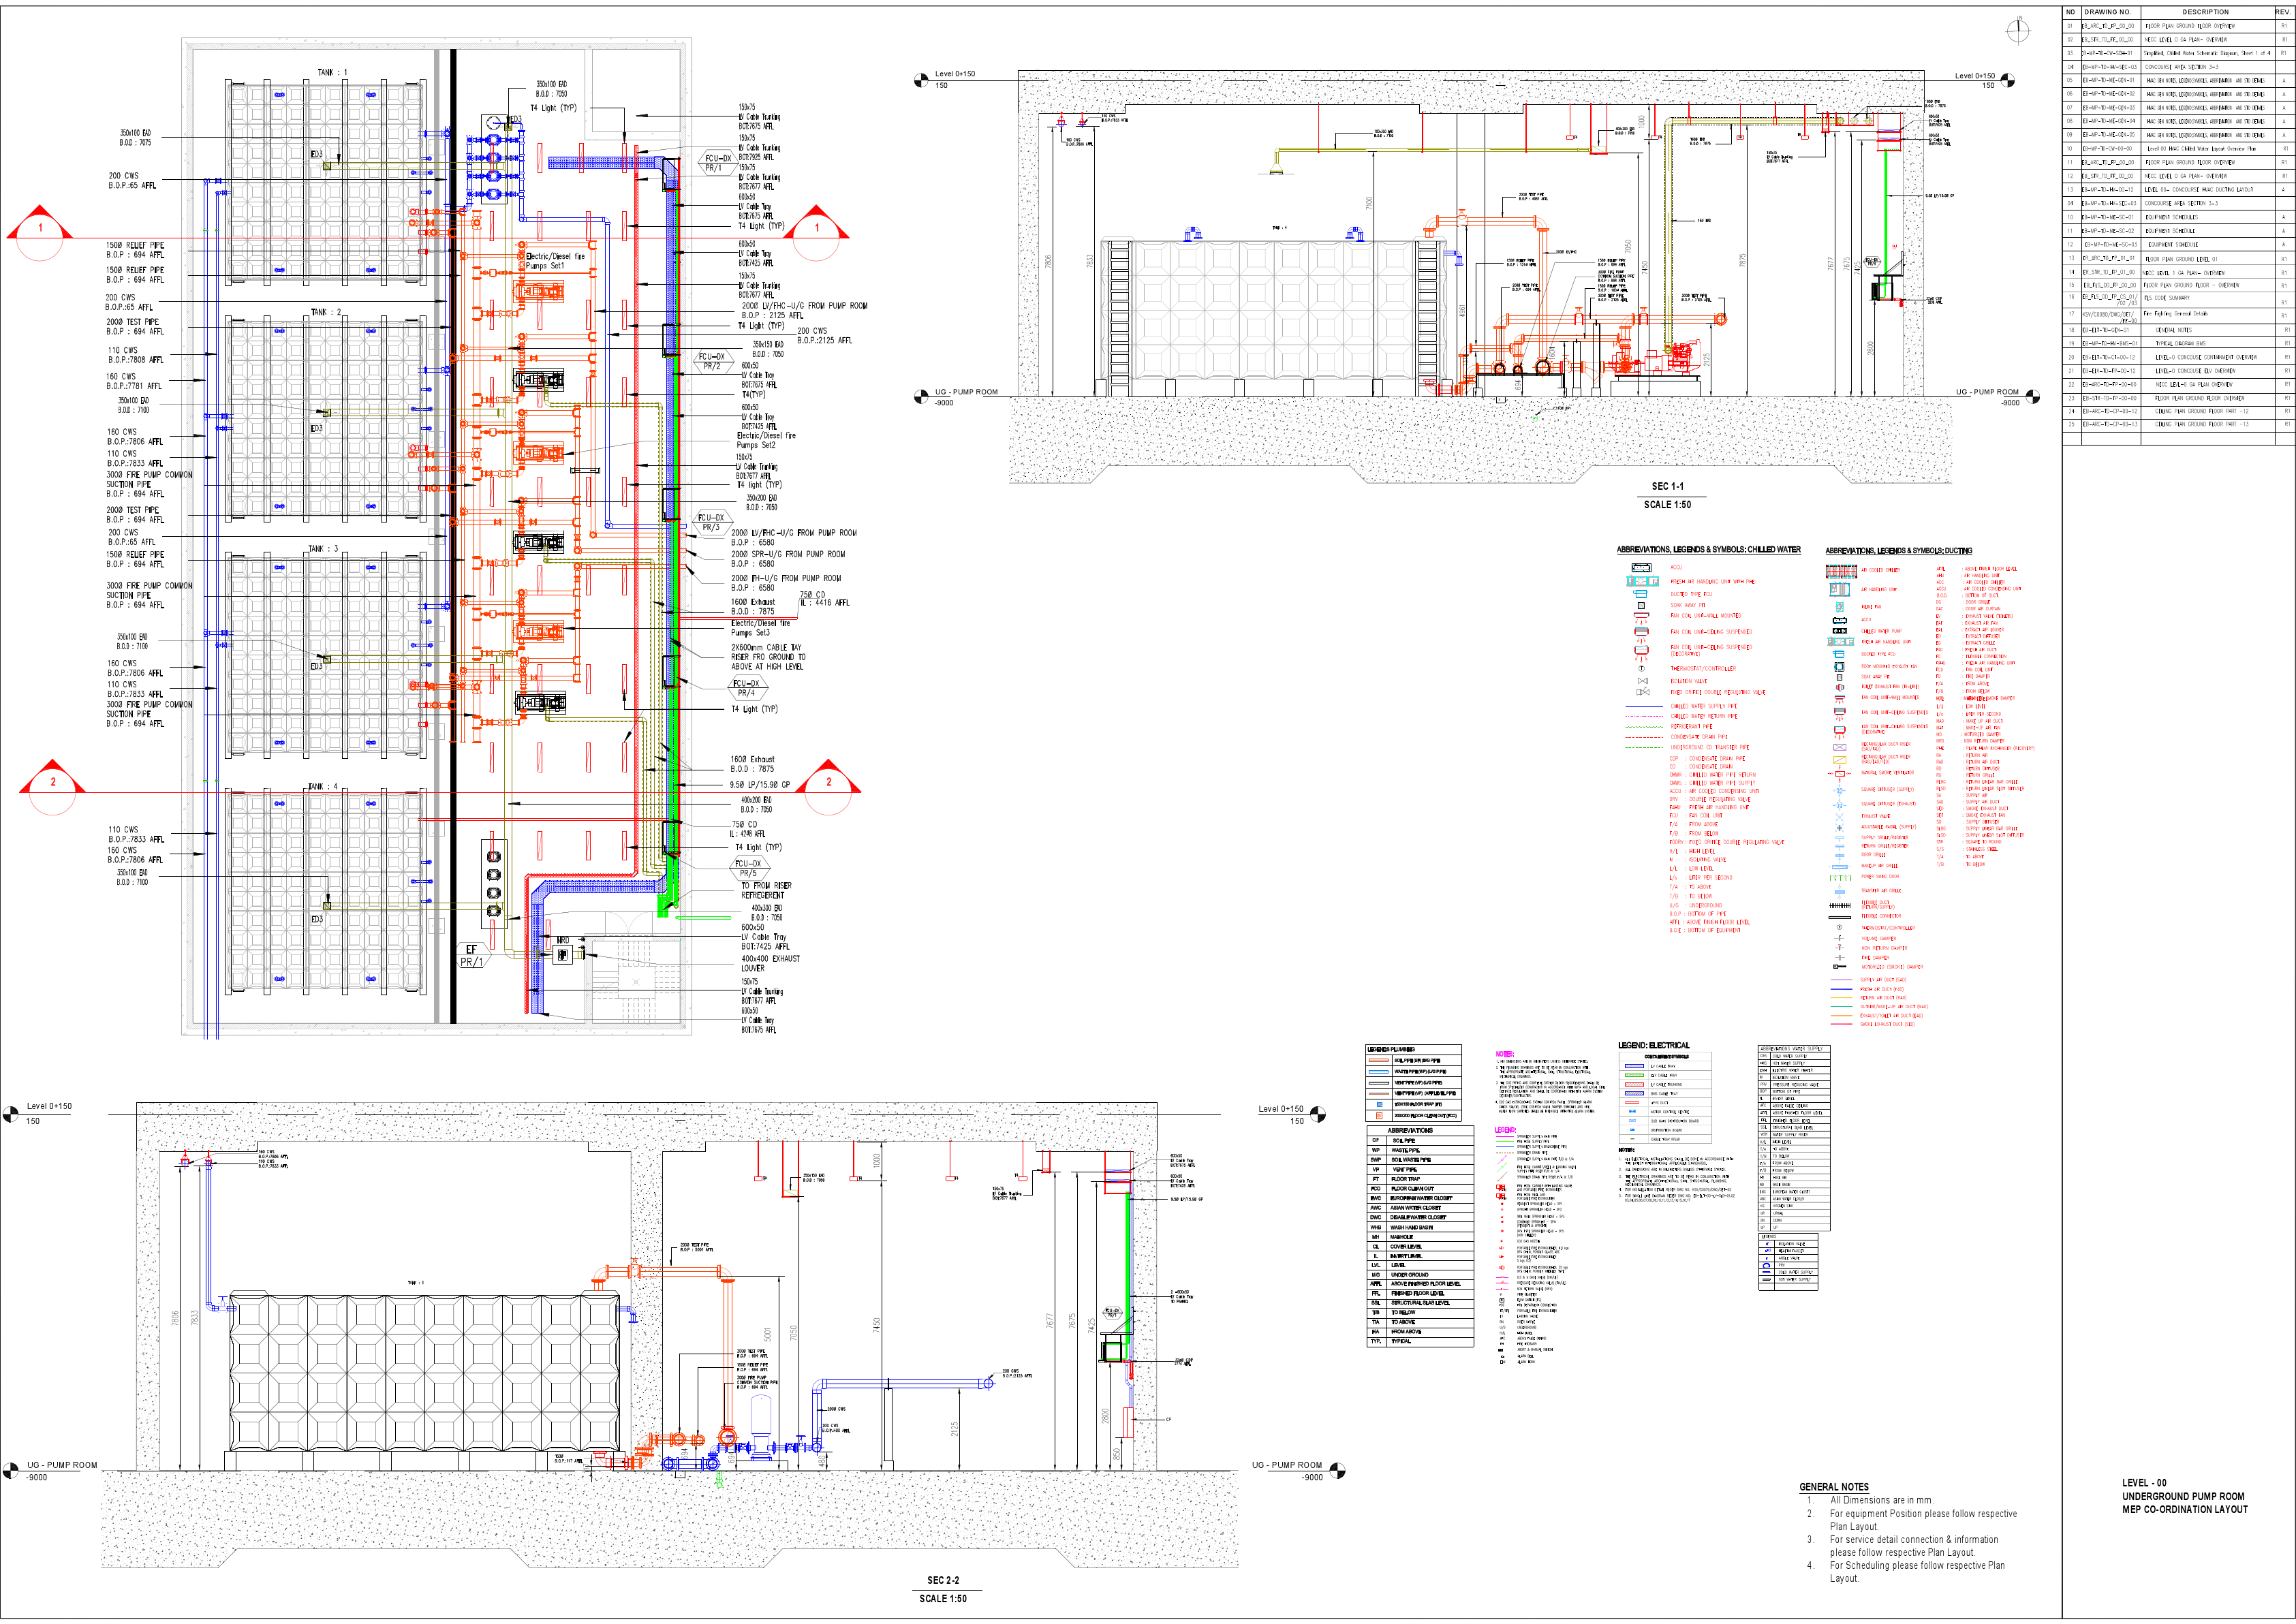Screen dimensions: 2296x1624
Task: Select the Sub Main Distribution Board symbol
Action: coord(1633,1121)
